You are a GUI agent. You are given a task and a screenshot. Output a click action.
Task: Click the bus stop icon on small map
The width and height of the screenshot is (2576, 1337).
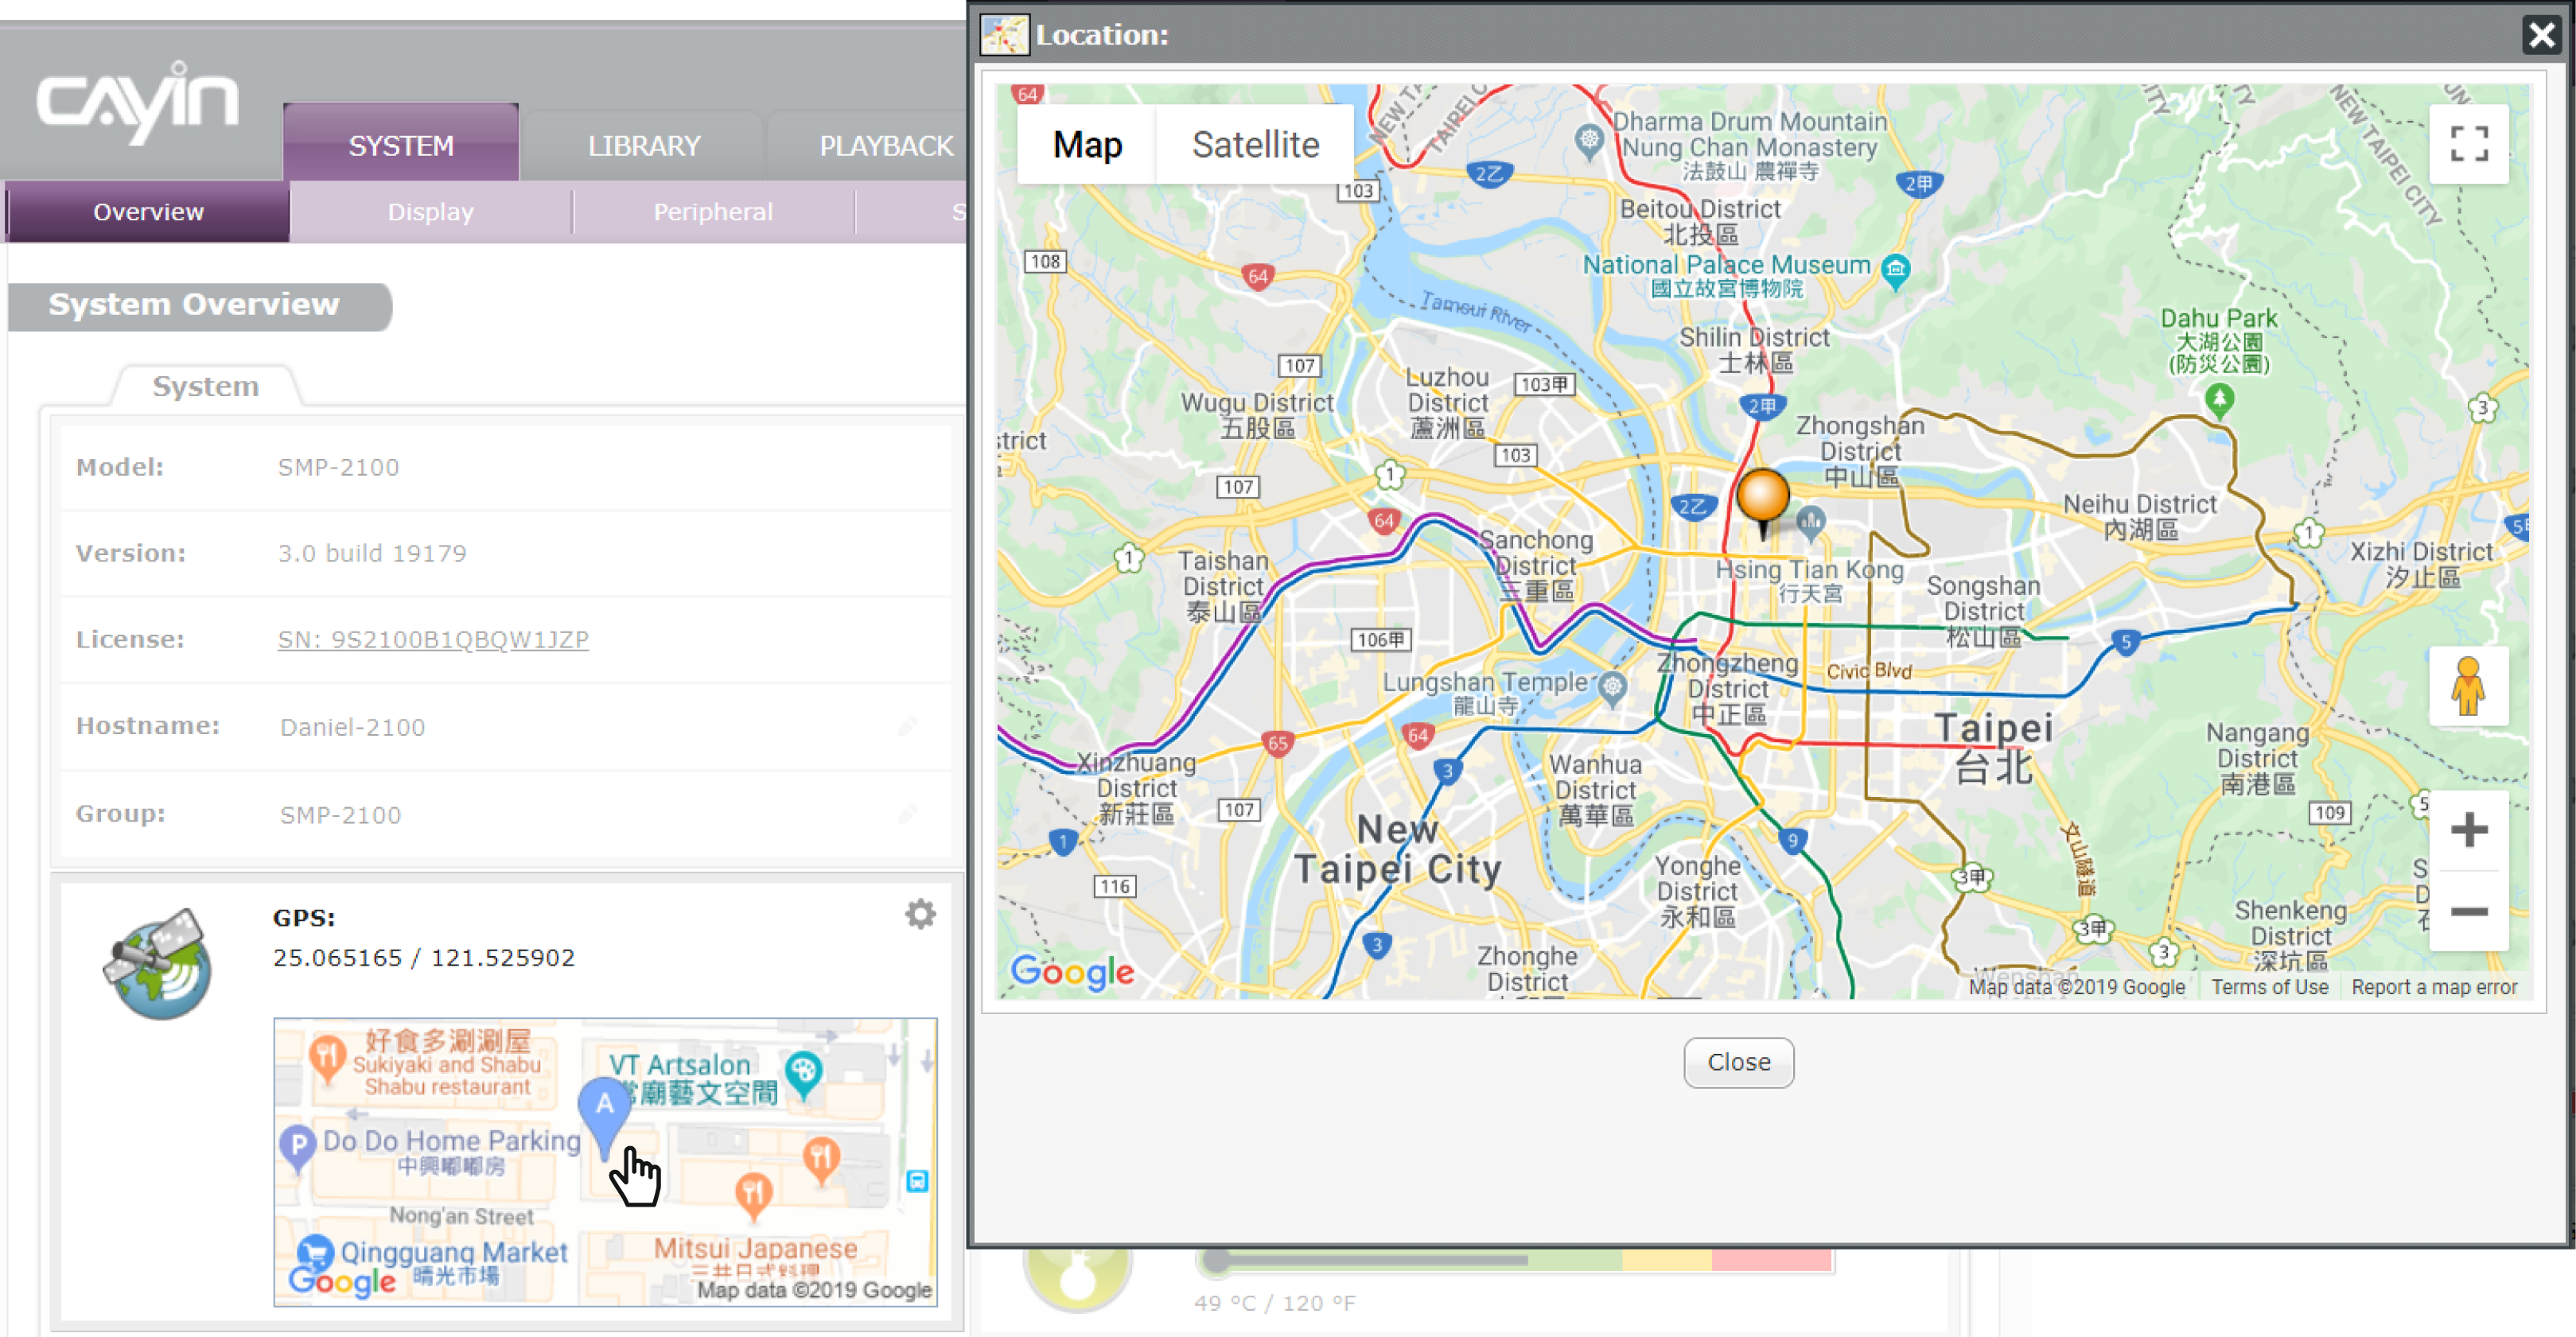[x=916, y=1181]
